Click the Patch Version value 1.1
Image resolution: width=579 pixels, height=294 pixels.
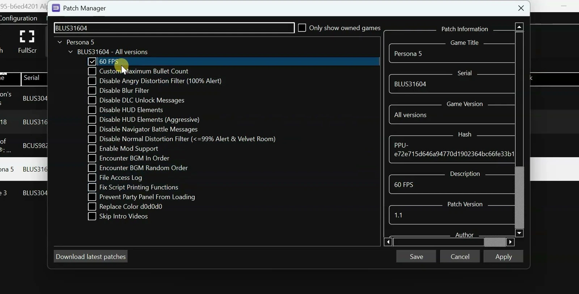pyautogui.click(x=398, y=215)
